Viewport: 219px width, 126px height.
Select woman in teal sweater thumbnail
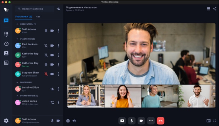160,96
